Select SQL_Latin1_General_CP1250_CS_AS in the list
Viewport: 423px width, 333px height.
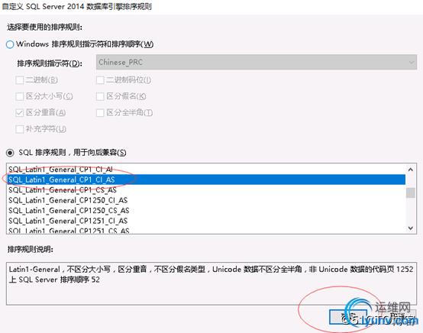coord(206,210)
